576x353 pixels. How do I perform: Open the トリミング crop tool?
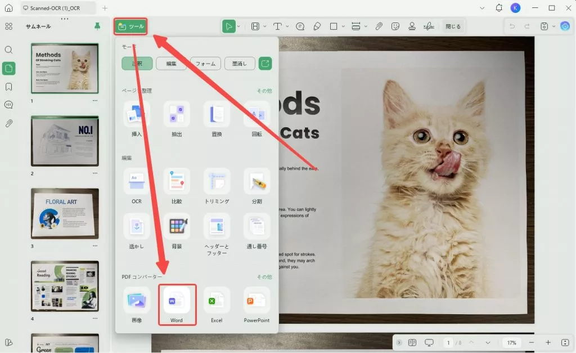tap(217, 186)
